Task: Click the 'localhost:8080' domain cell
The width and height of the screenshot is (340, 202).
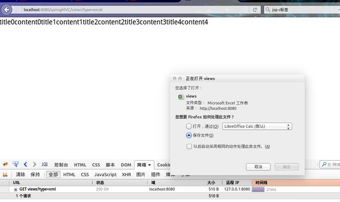Action: [162, 189]
